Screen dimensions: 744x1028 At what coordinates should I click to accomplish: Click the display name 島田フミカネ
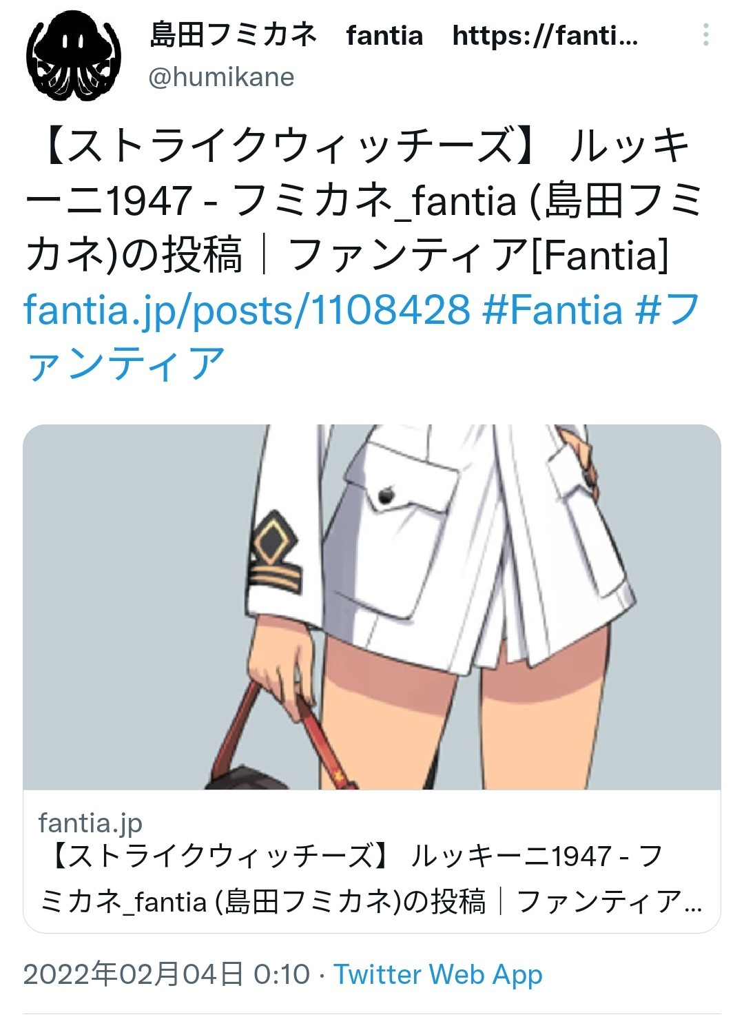pyautogui.click(x=233, y=34)
